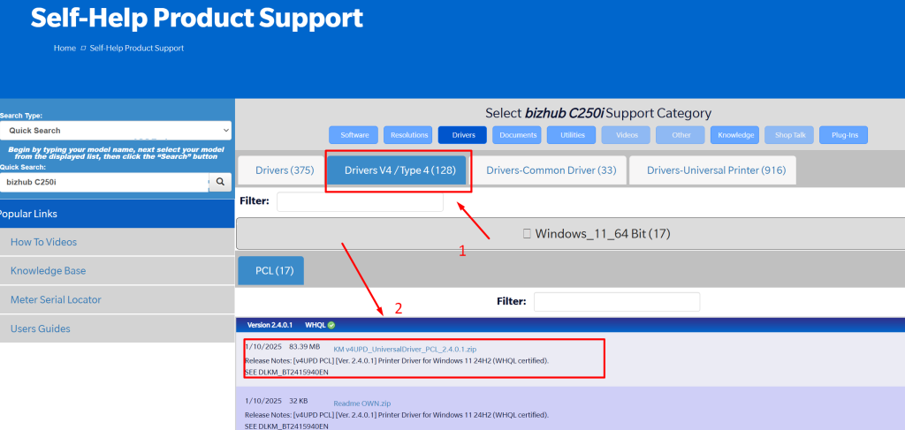This screenshot has height=430, width=905.
Task: Click the Self-Help Product Support page title
Action: point(197,18)
